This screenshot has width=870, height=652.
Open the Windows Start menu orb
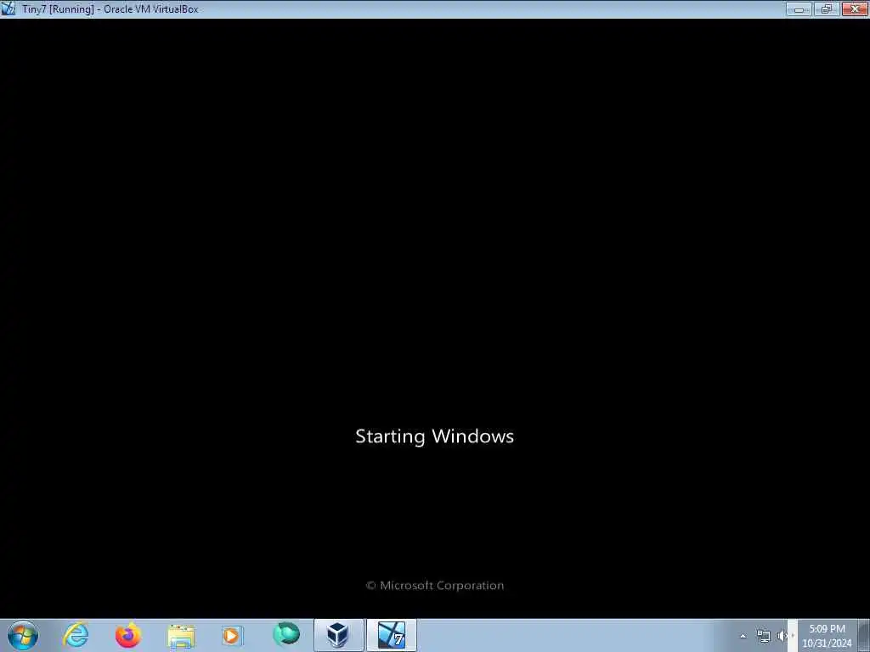[23, 635]
